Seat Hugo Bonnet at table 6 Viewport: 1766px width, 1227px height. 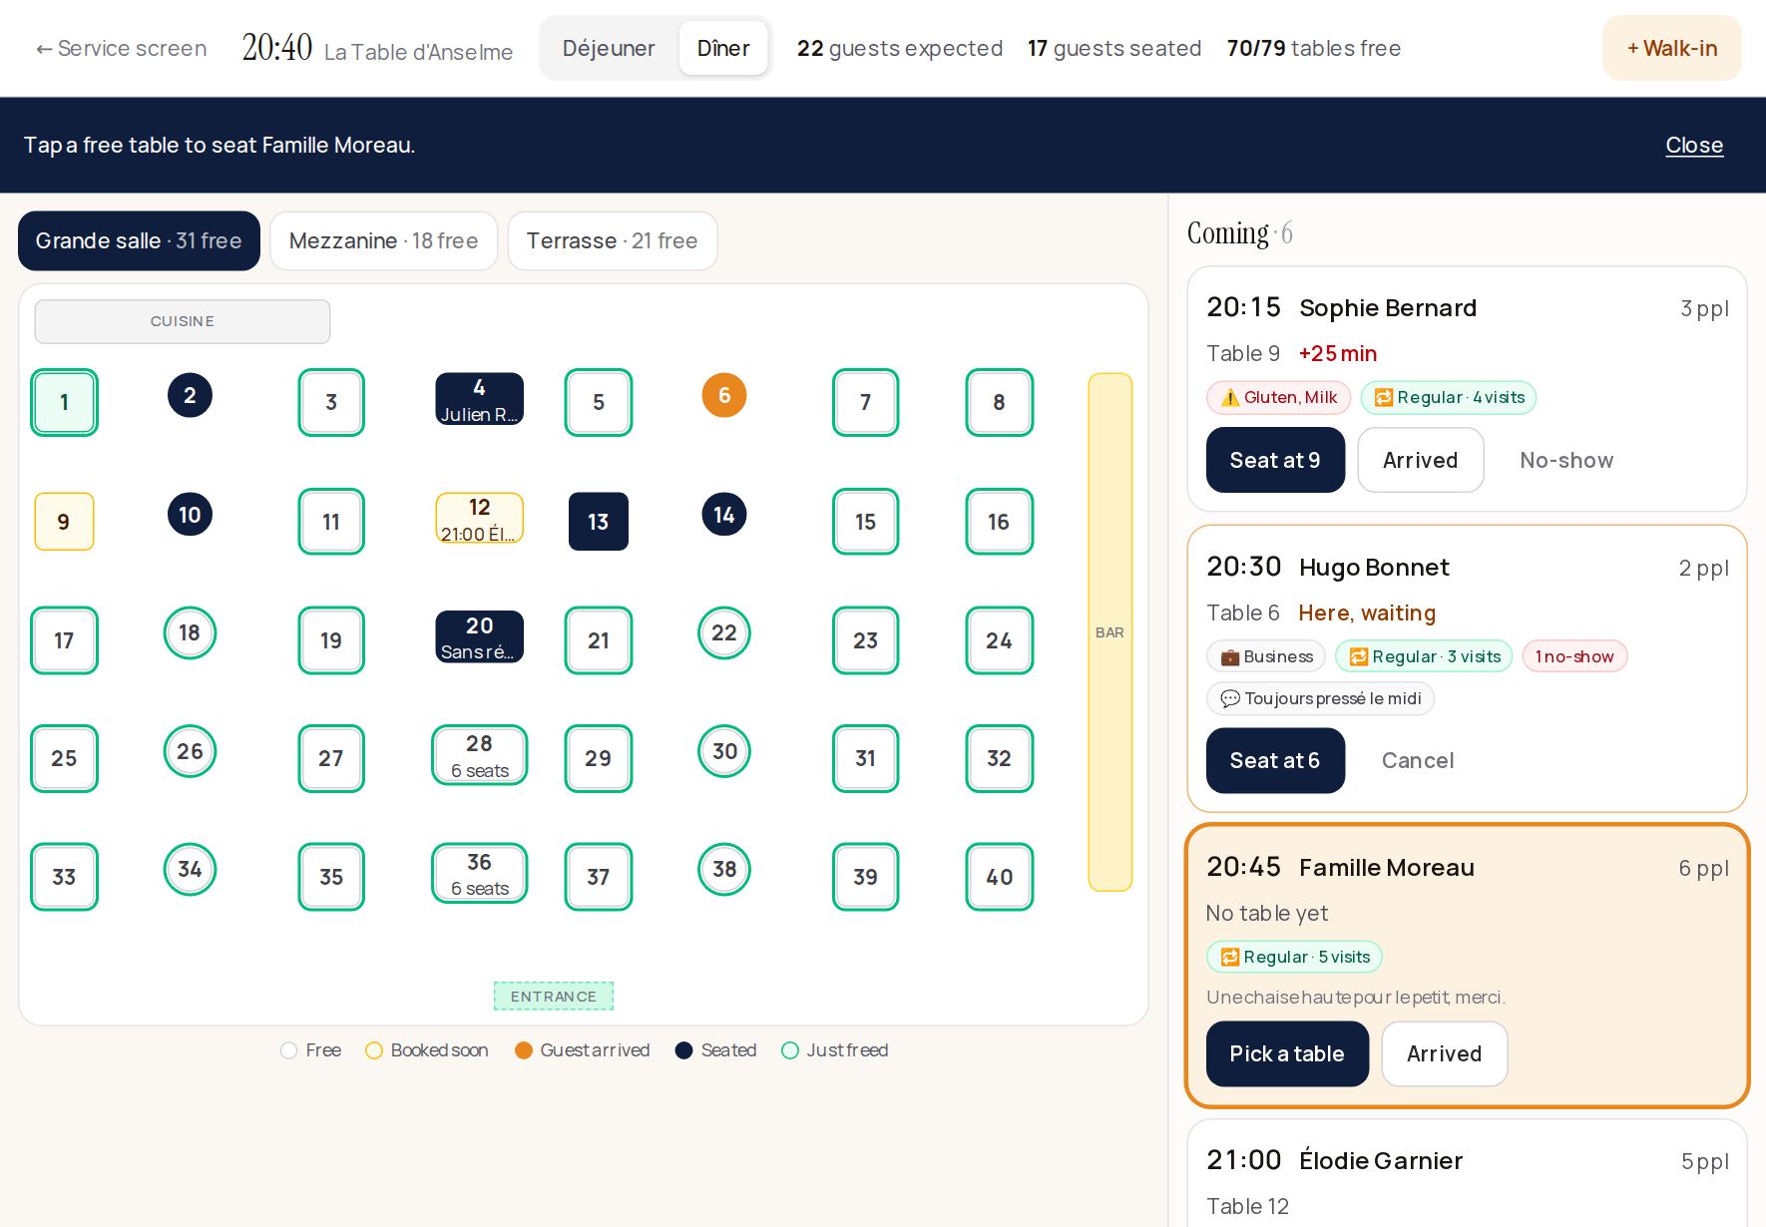(x=1275, y=760)
